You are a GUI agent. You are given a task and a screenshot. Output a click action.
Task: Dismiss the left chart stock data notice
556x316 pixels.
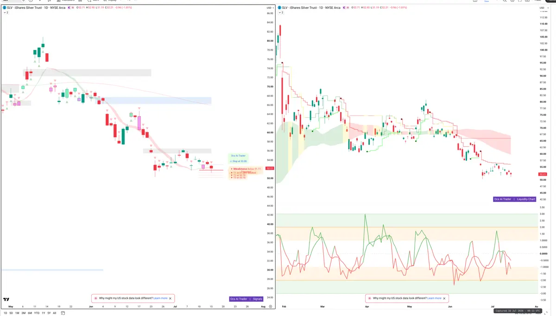coord(171,298)
